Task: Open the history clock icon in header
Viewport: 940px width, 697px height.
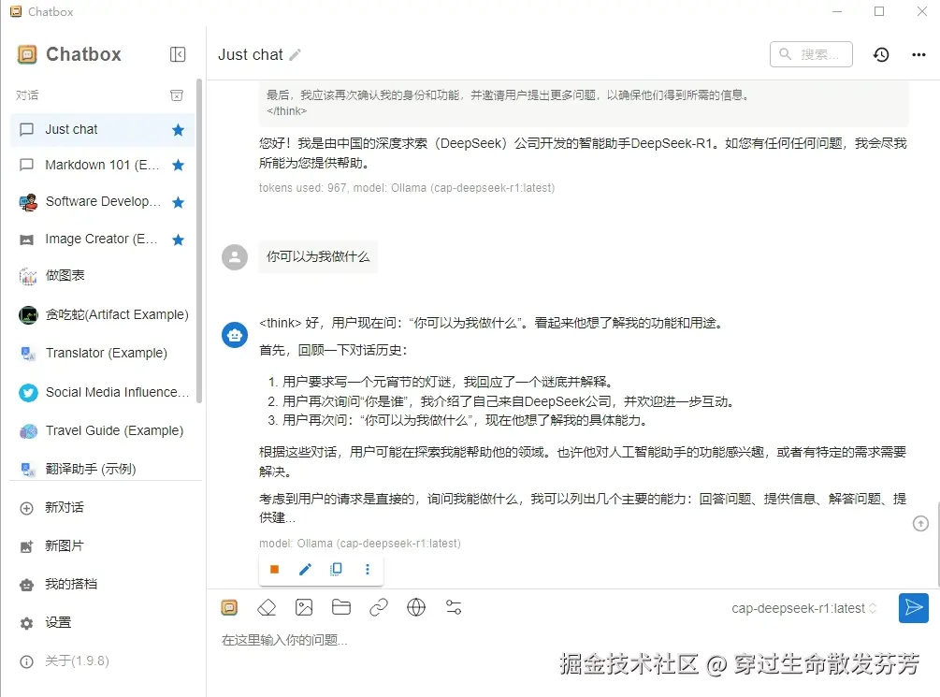Action: [881, 55]
